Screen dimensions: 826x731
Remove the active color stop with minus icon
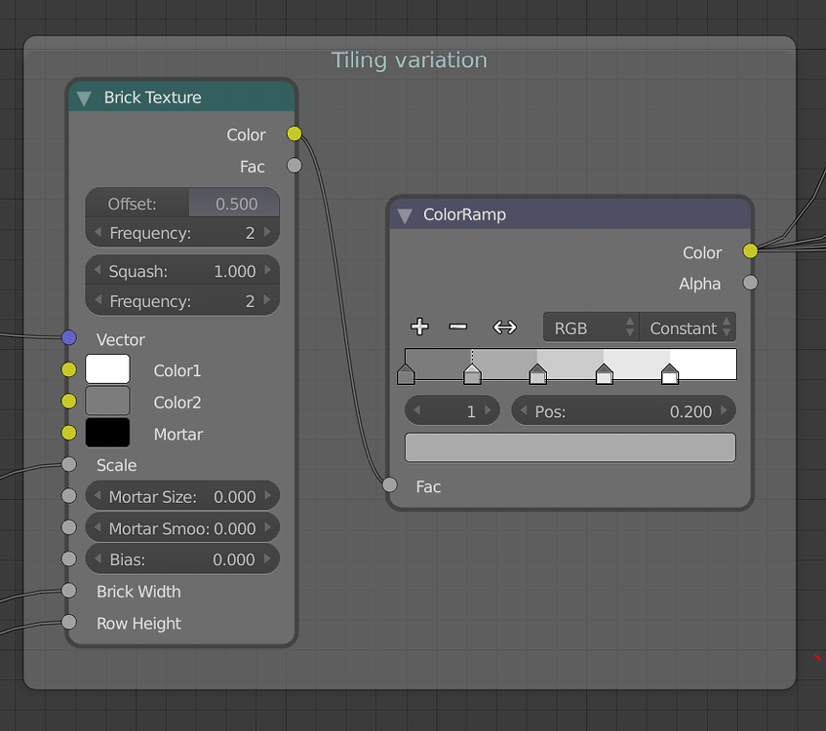click(457, 327)
